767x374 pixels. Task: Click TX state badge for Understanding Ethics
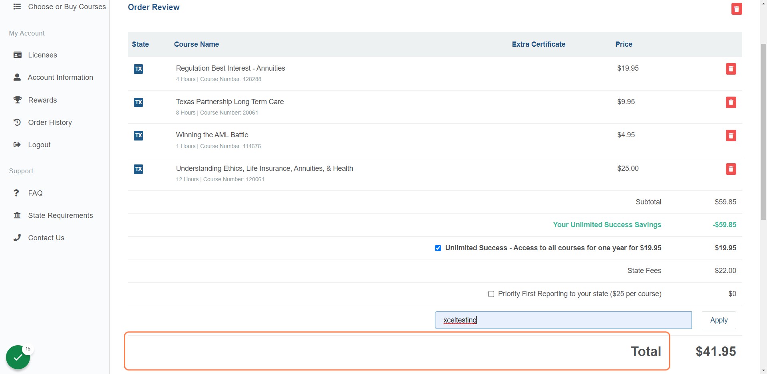138,169
